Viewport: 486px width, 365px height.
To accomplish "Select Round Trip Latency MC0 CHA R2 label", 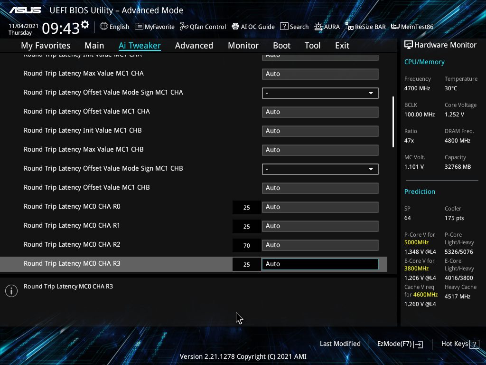I will coord(72,244).
